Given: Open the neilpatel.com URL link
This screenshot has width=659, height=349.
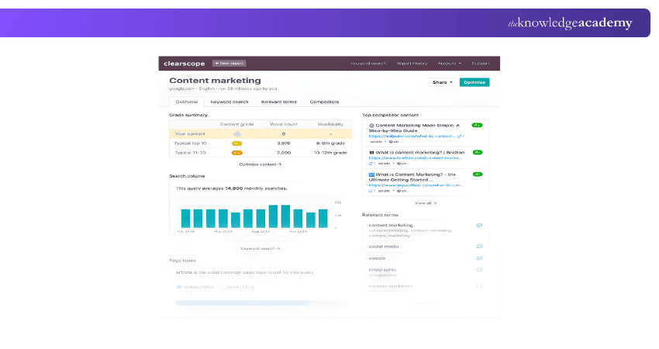Looking at the screenshot, I should click(412, 136).
